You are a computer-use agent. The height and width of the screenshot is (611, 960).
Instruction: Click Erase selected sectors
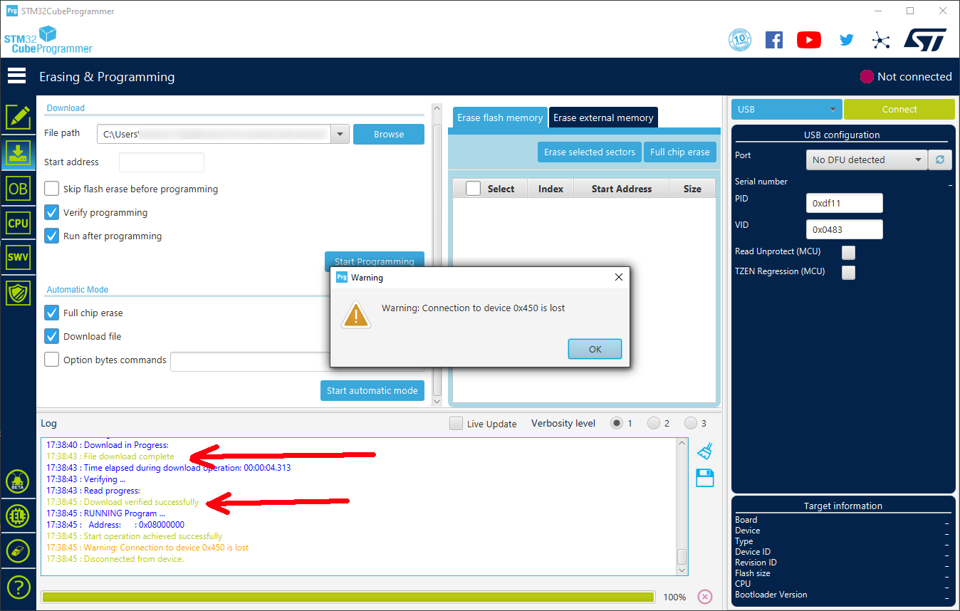pyautogui.click(x=590, y=152)
